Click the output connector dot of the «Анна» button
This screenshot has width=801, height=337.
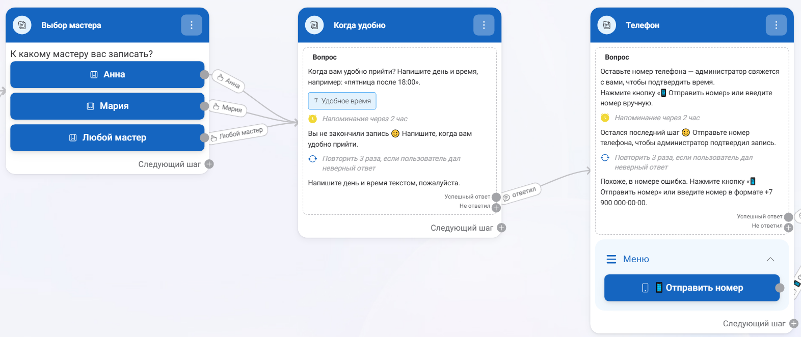204,75
